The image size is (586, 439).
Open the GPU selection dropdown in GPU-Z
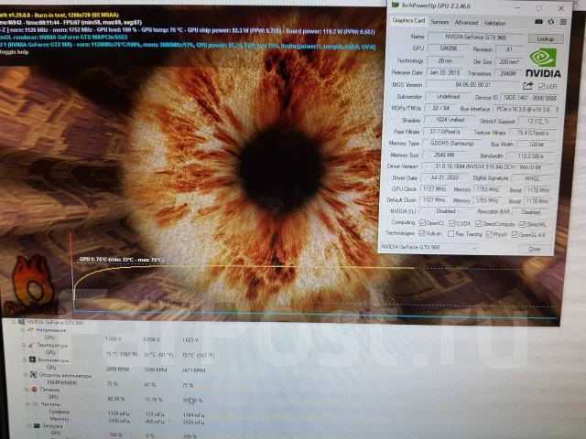click(429, 247)
